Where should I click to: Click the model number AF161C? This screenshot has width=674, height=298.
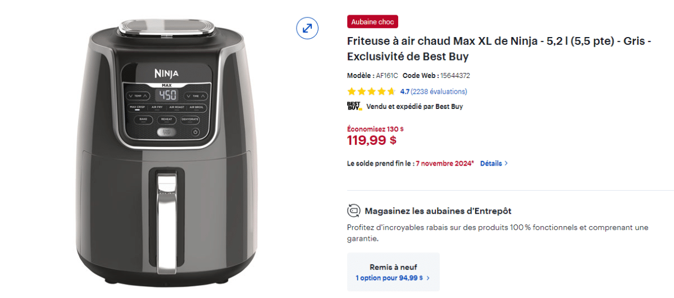[x=387, y=75]
